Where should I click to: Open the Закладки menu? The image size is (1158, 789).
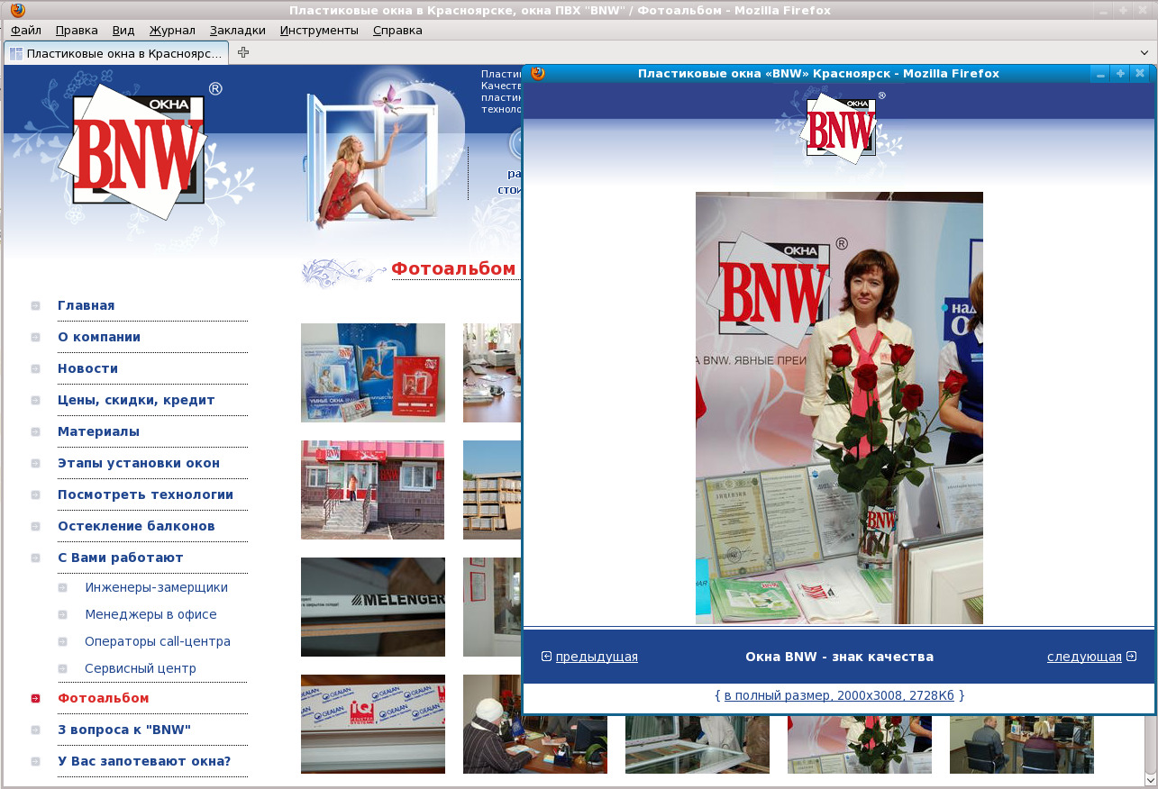pyautogui.click(x=238, y=30)
